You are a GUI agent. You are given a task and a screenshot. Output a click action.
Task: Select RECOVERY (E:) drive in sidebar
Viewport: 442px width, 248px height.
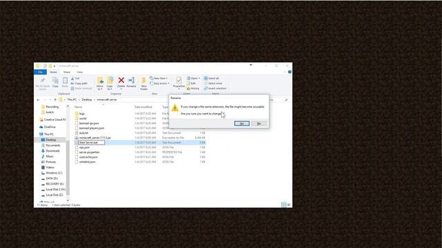click(x=52, y=184)
